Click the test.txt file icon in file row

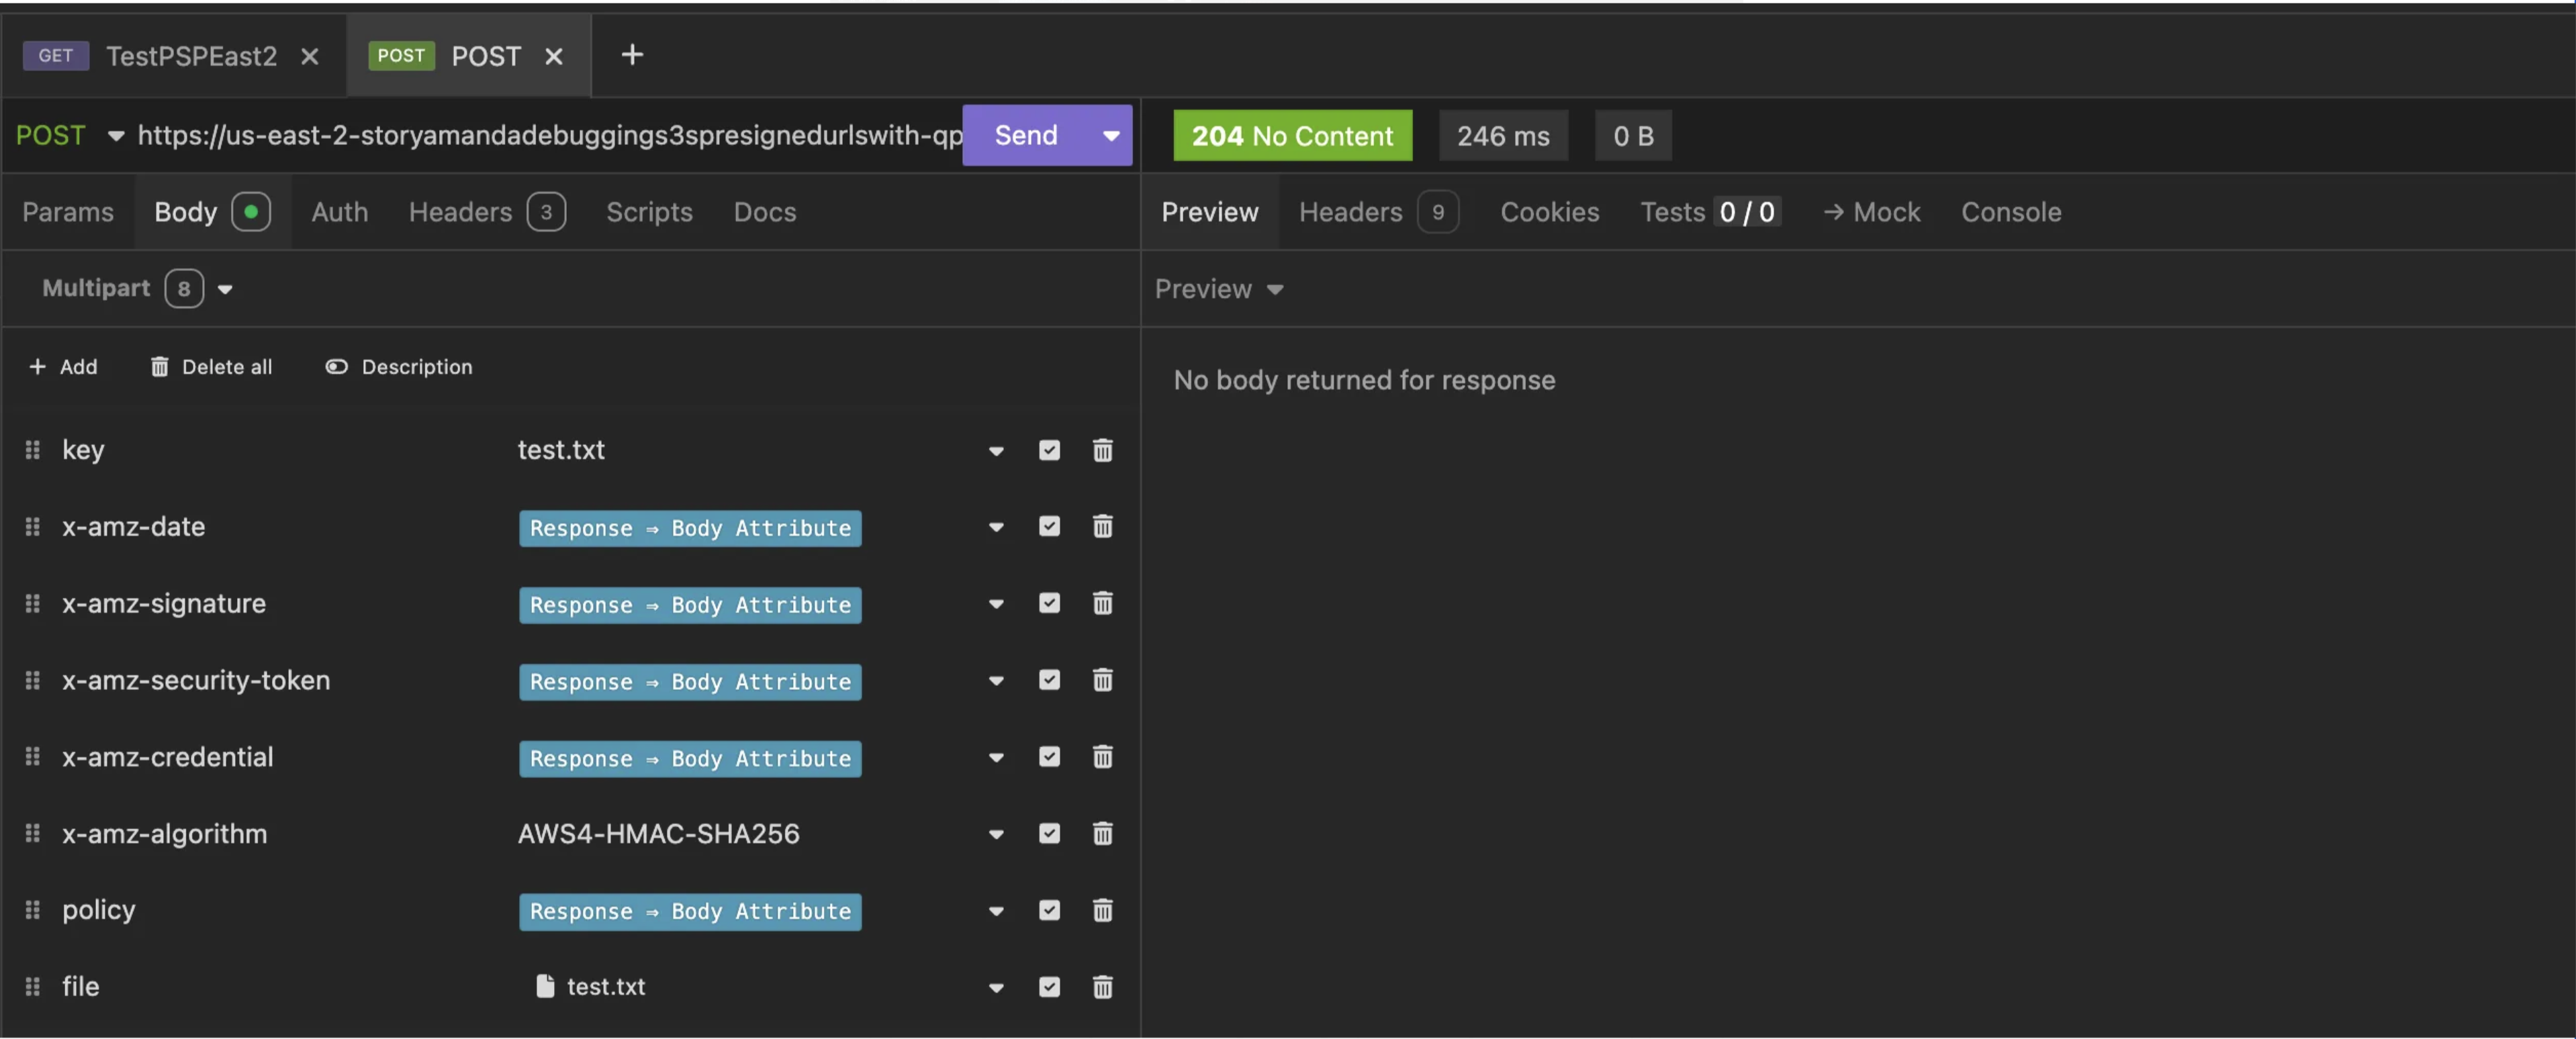[x=545, y=987]
